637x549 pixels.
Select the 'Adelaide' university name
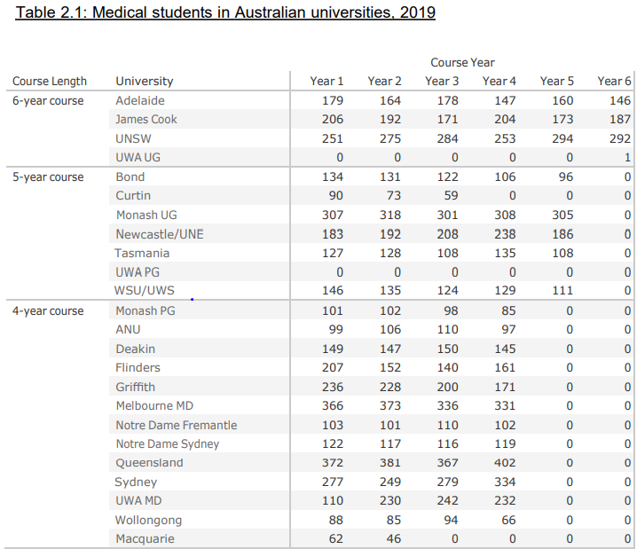[140, 101]
